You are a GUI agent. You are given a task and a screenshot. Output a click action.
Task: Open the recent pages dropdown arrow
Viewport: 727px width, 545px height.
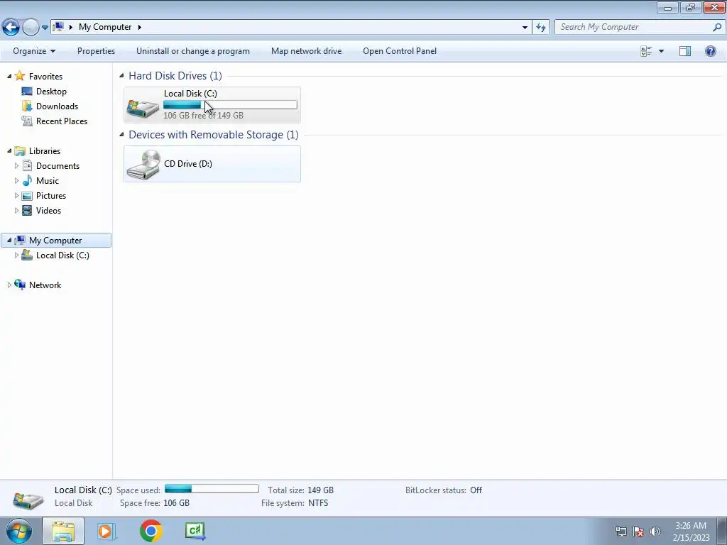coord(45,28)
